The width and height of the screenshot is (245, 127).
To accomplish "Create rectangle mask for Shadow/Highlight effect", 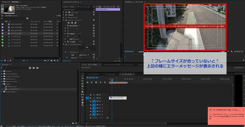I will 72,23.
